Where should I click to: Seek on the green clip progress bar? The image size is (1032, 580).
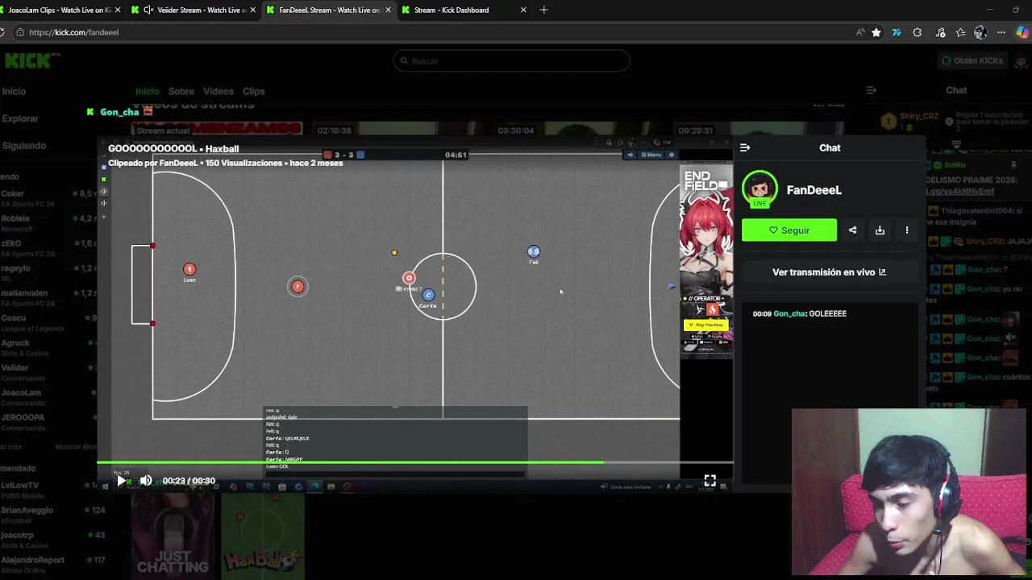[415, 462]
